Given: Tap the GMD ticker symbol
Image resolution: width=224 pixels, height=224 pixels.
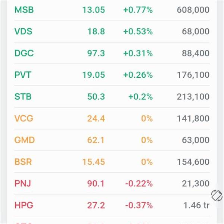Looking at the screenshot, I should [x=24, y=140].
